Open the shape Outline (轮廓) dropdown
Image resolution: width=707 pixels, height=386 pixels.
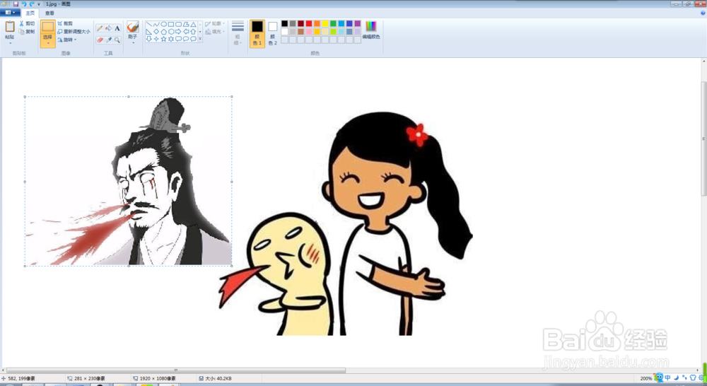215,23
